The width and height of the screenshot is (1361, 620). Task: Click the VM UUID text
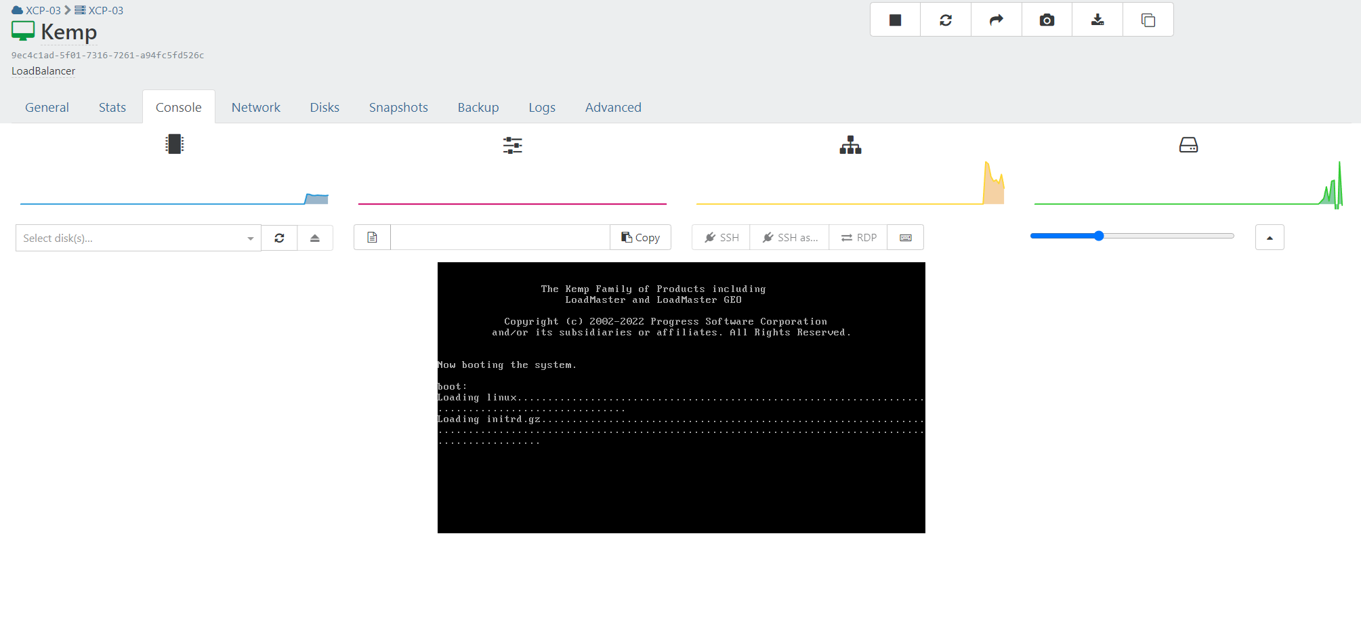tap(108, 56)
